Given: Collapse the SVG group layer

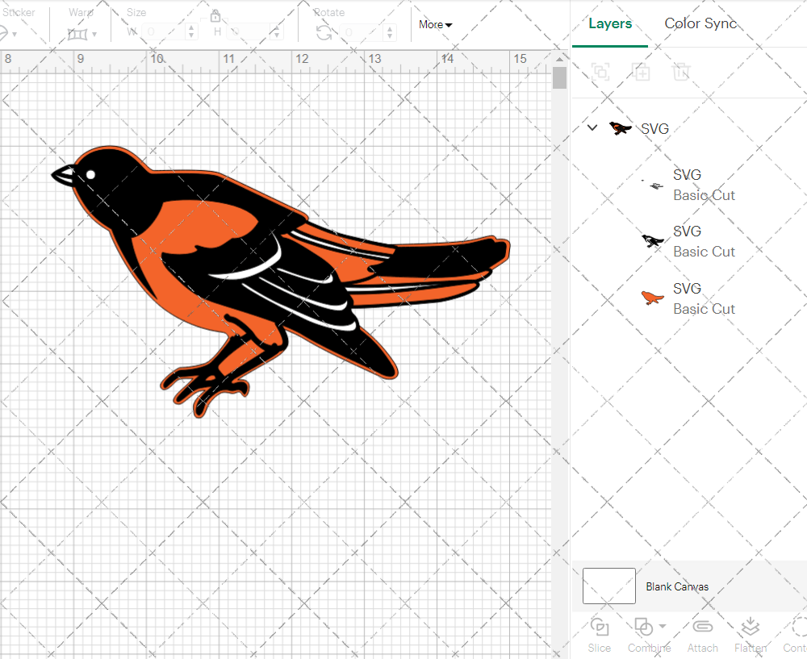Looking at the screenshot, I should click(x=592, y=127).
